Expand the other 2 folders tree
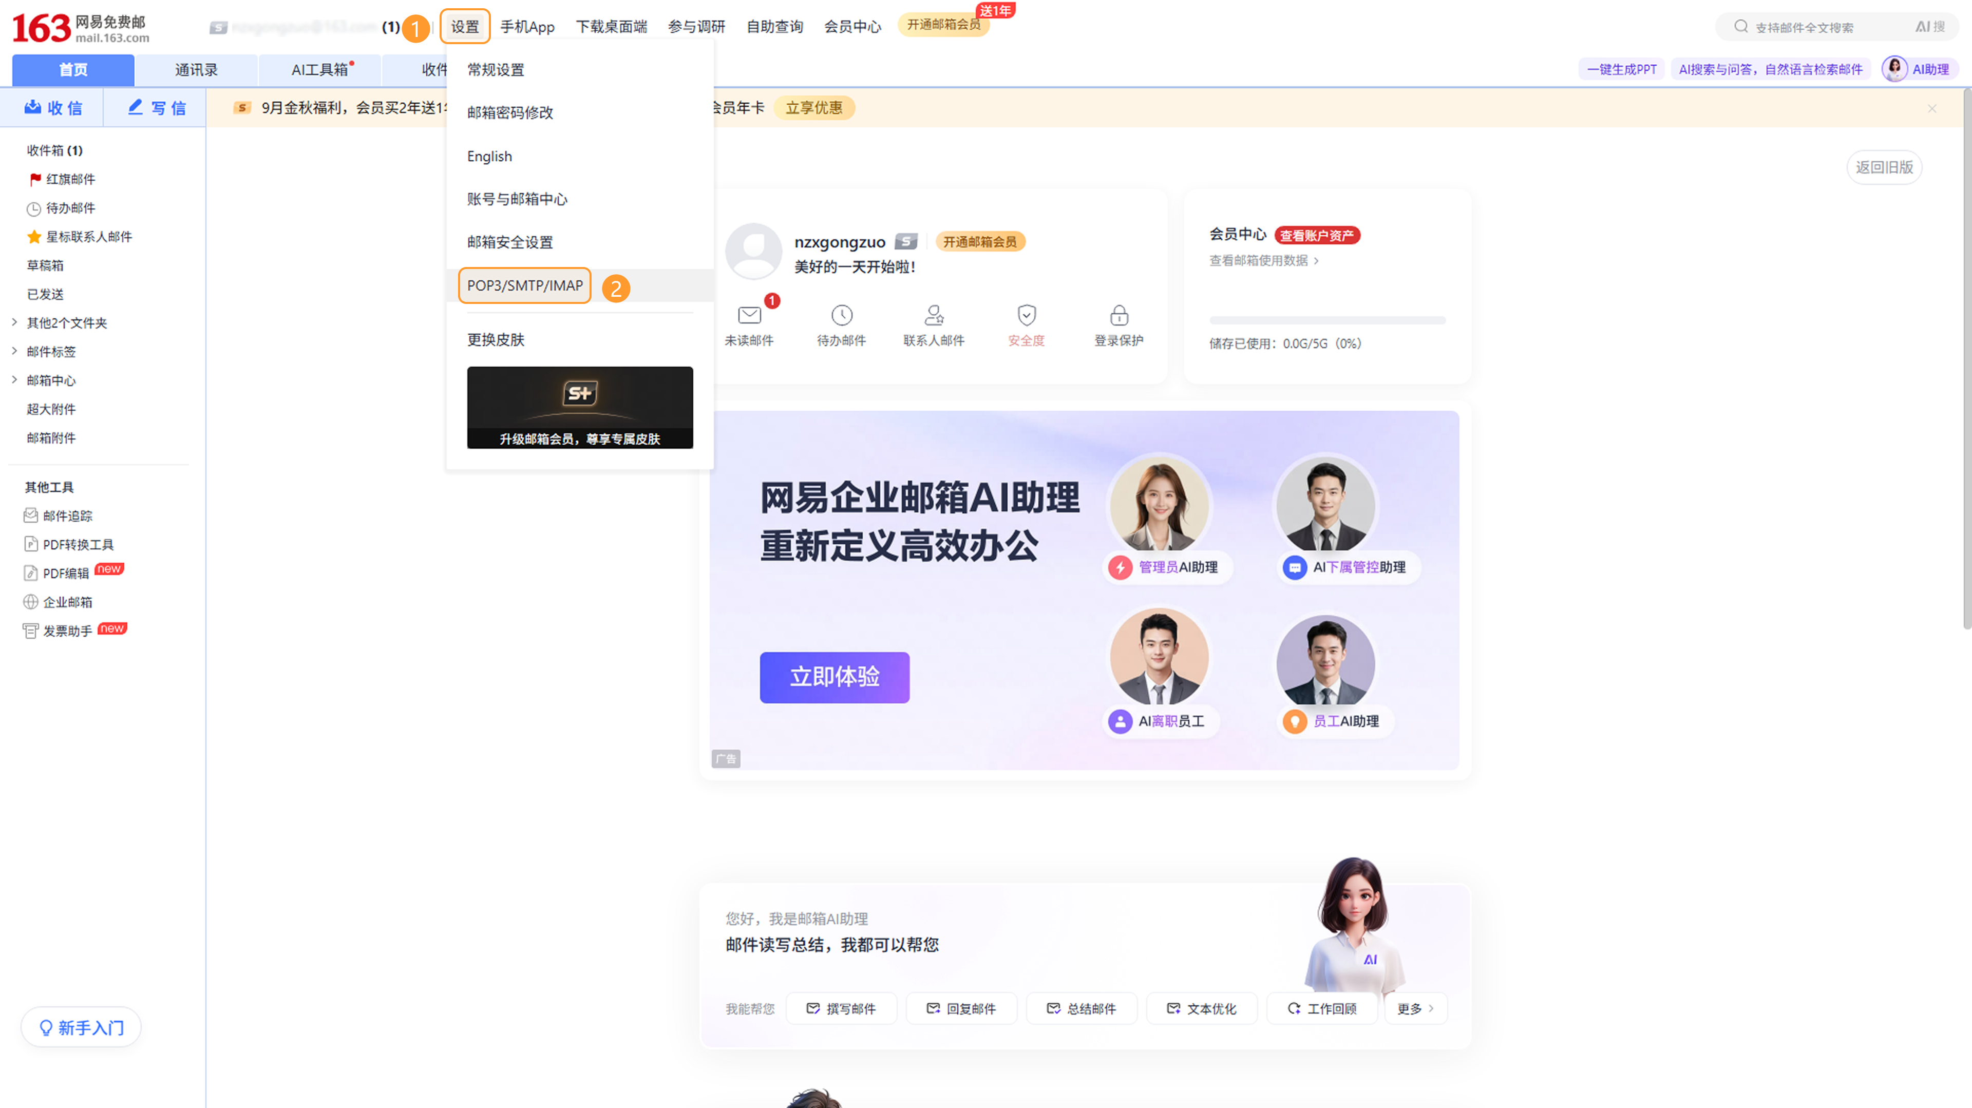 [14, 323]
